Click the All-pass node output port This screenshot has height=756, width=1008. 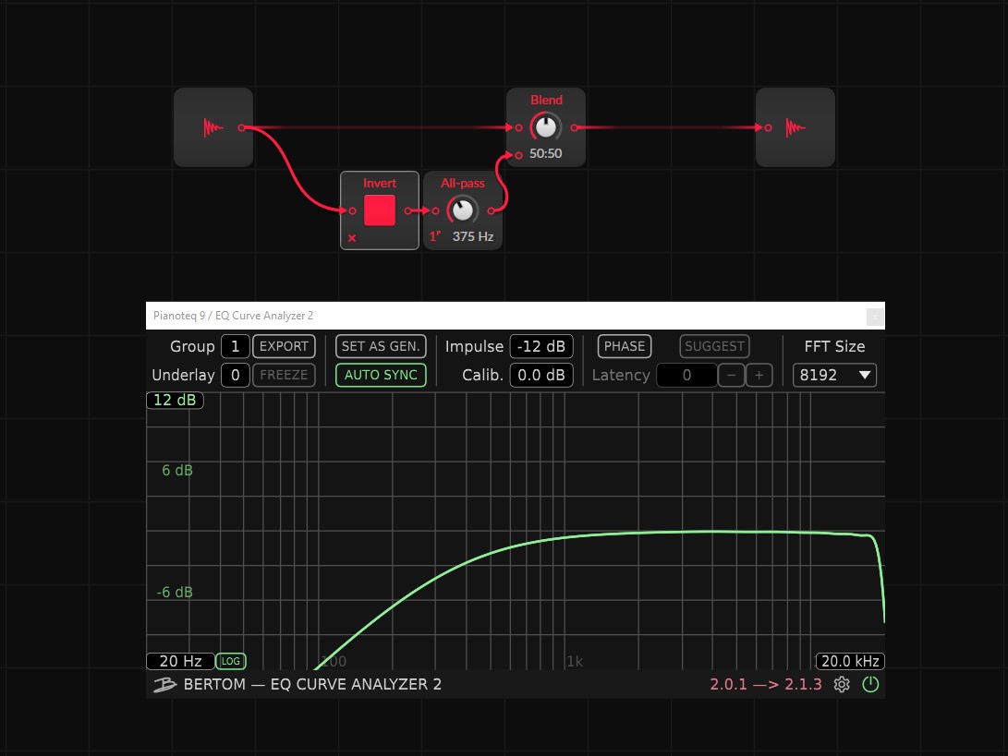point(492,210)
